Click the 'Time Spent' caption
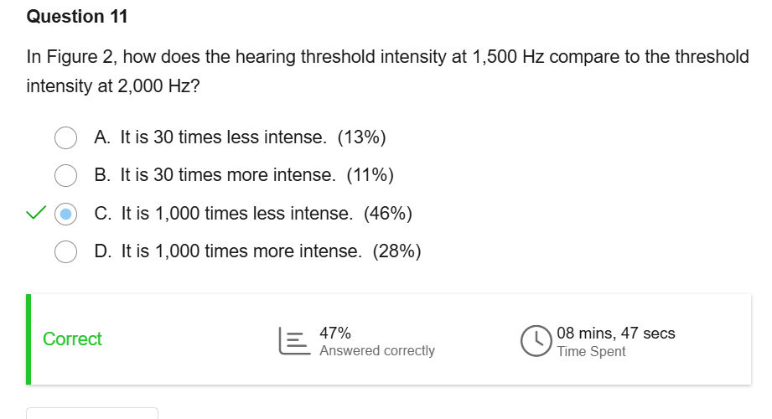772x419 pixels. [x=591, y=352]
